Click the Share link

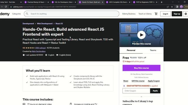tap(126, 81)
